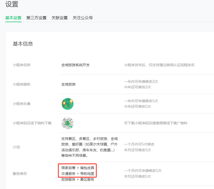This screenshot has width=214, height=189.
Task: Click the 小程序简称 label
Action: pyautogui.click(x=22, y=84)
